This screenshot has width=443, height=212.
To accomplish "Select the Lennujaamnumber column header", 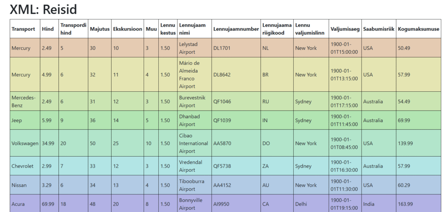I will (x=236, y=29).
